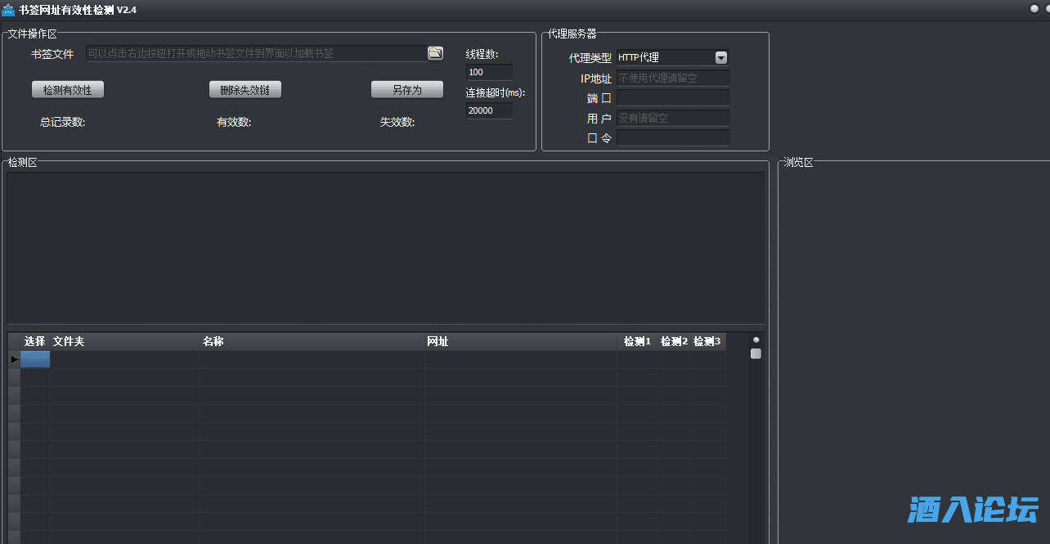Click the table vertical scrollbar thumb

click(x=756, y=353)
